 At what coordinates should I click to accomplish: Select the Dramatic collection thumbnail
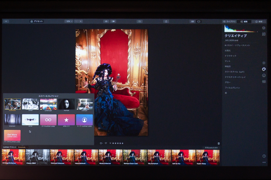(x=12, y=119)
